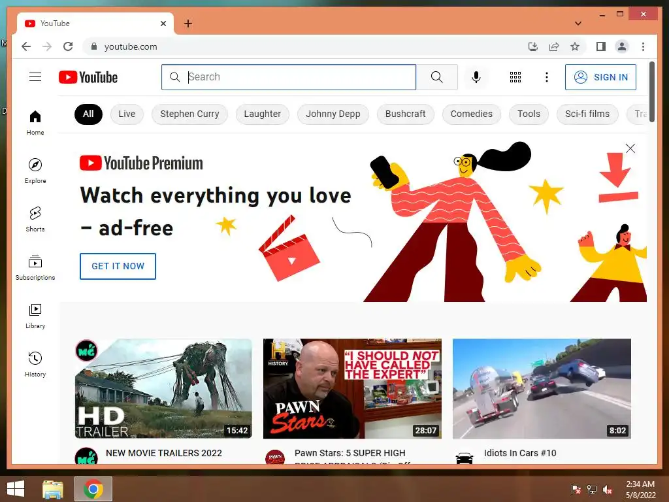
Task: Click Chrome's back arrow
Action: pos(26,46)
